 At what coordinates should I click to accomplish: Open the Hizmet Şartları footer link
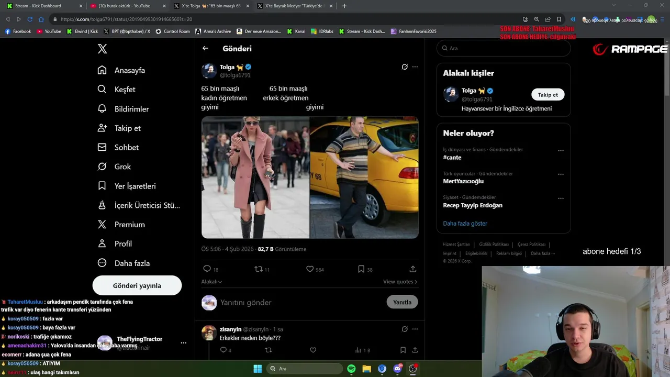click(x=456, y=245)
